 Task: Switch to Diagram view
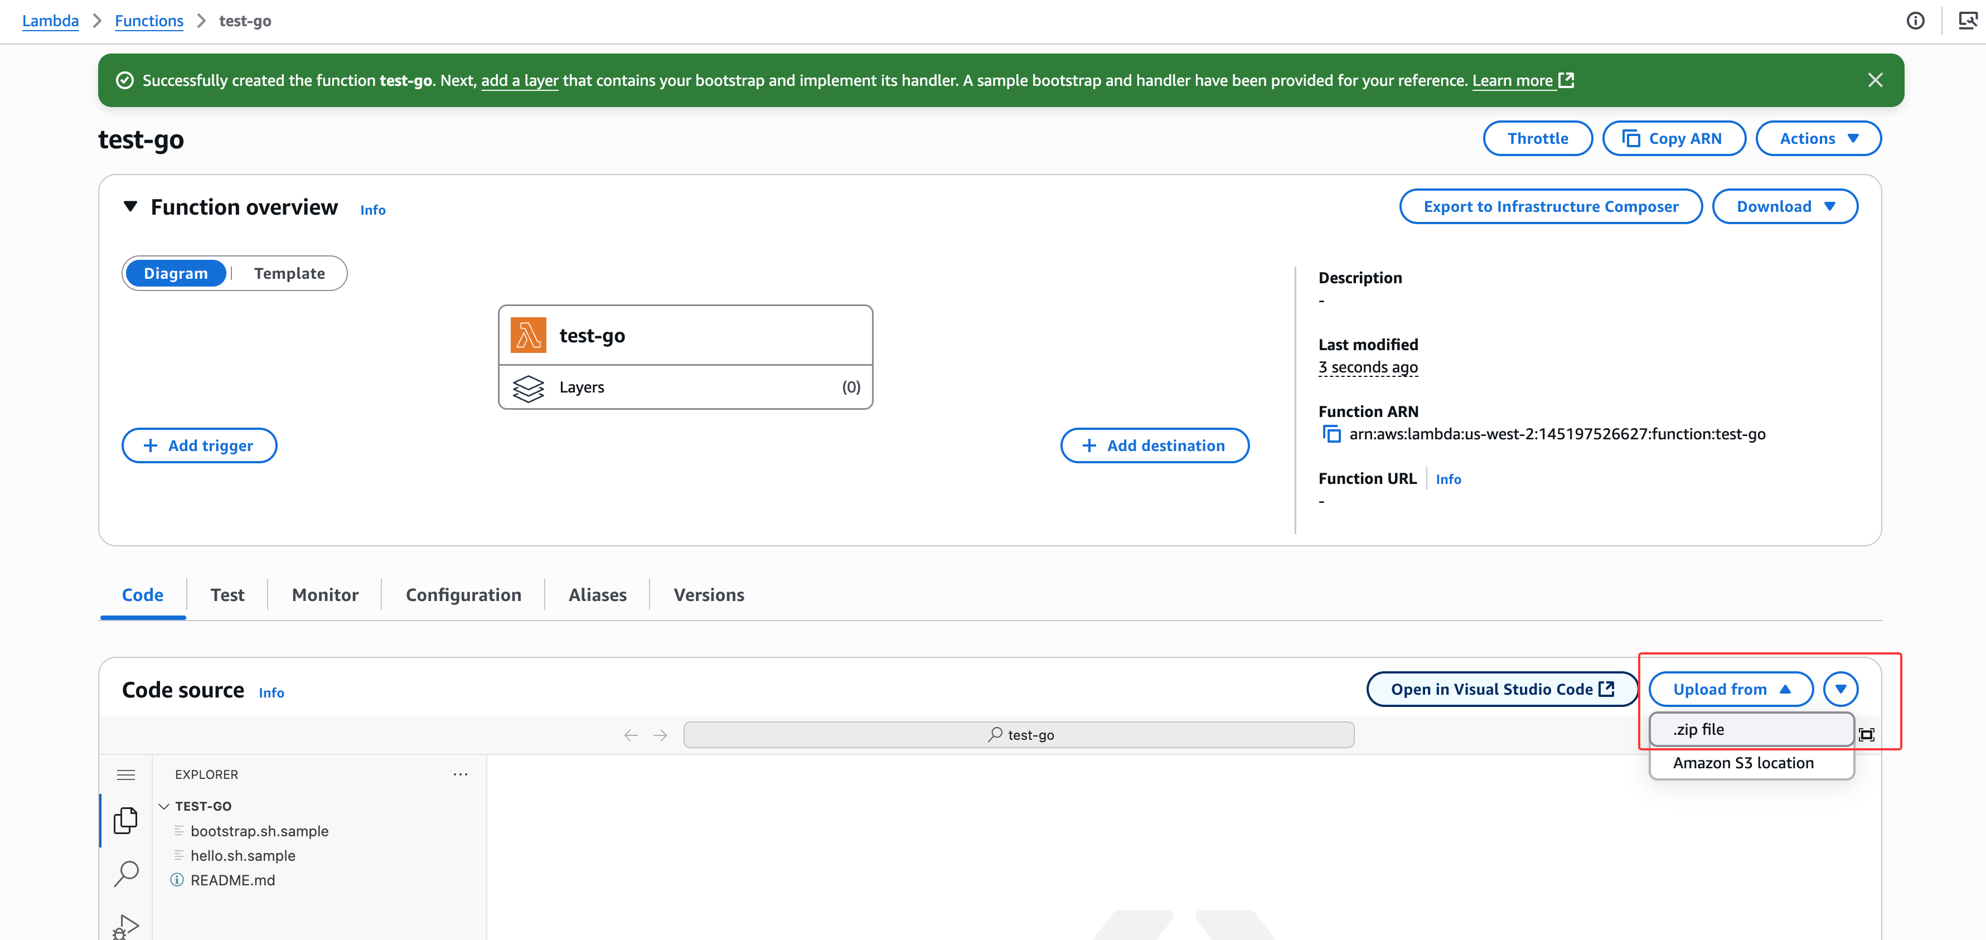(x=176, y=274)
